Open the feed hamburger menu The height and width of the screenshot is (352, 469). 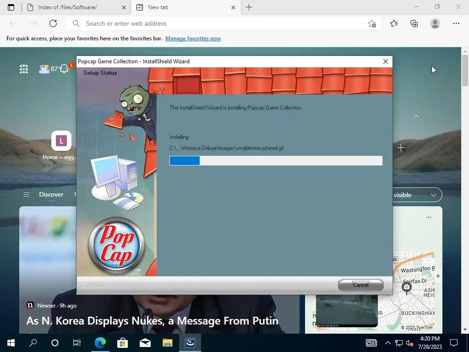coord(26,194)
